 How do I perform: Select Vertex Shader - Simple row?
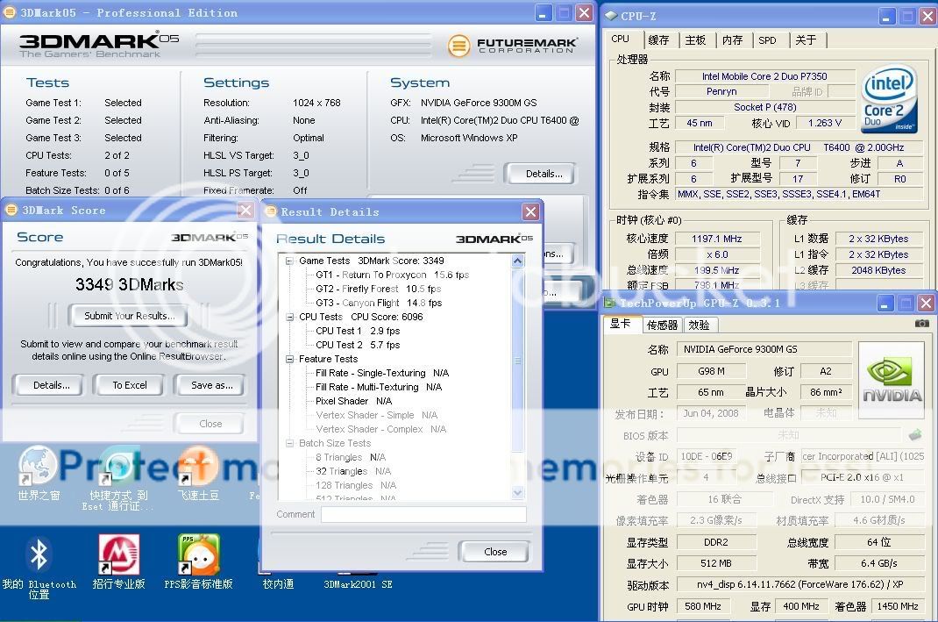click(377, 416)
